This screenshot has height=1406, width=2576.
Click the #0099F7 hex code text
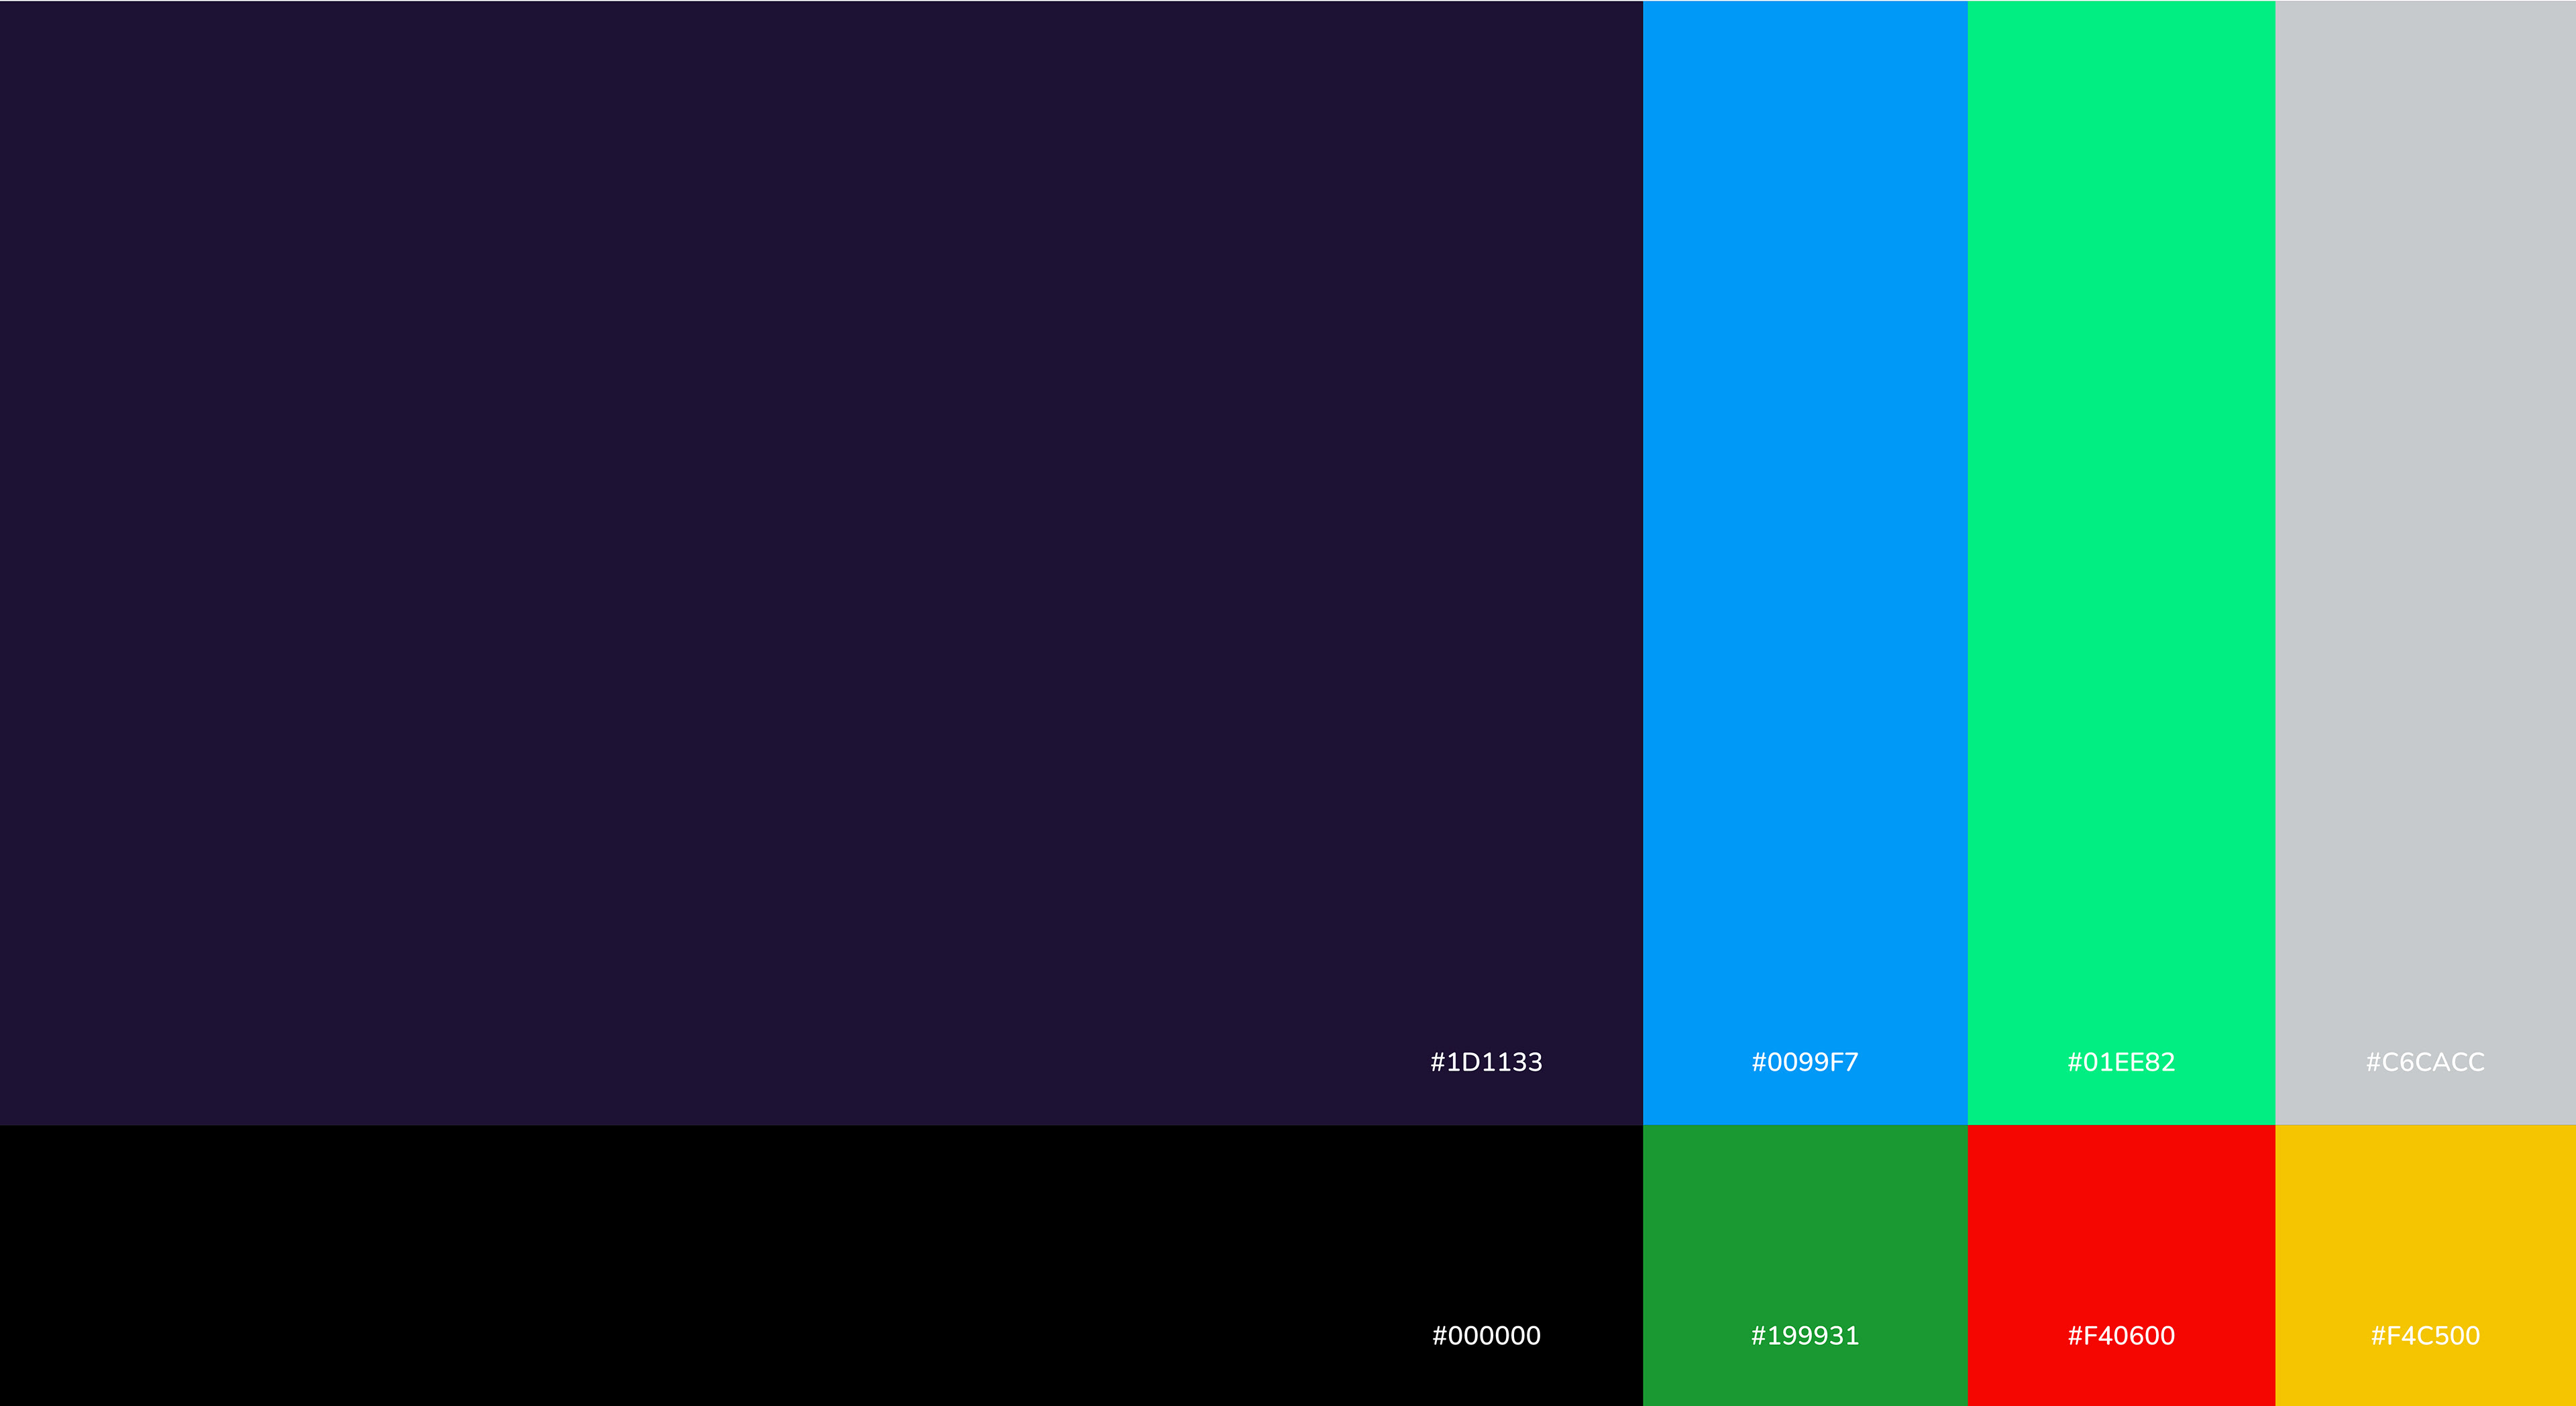coord(1805,1062)
